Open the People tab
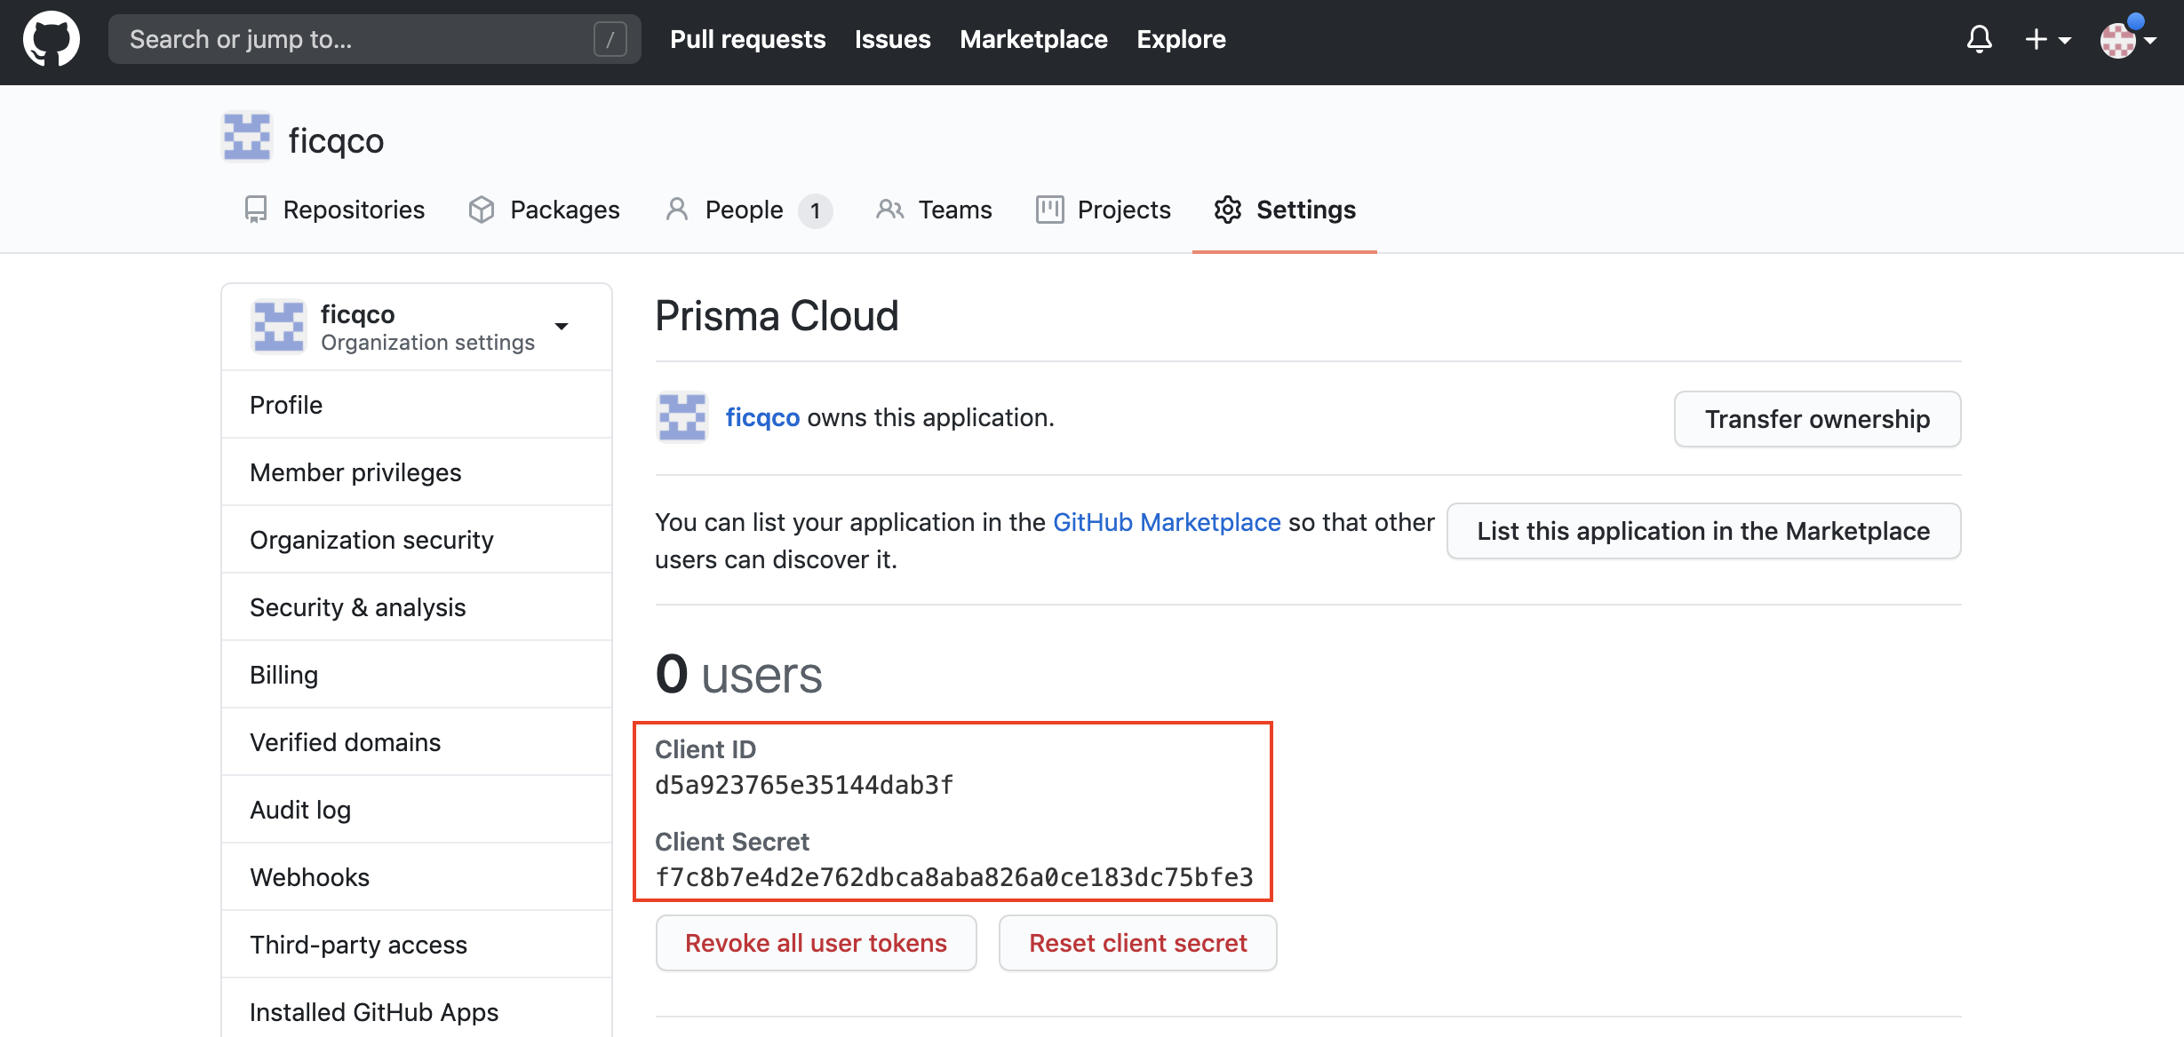 click(x=748, y=210)
